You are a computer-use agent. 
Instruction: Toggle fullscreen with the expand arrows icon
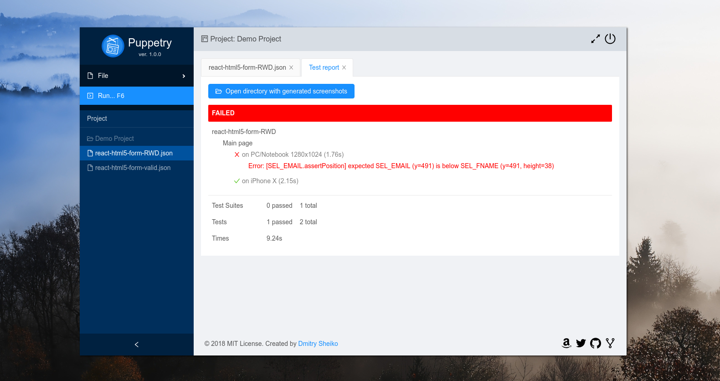click(x=596, y=39)
